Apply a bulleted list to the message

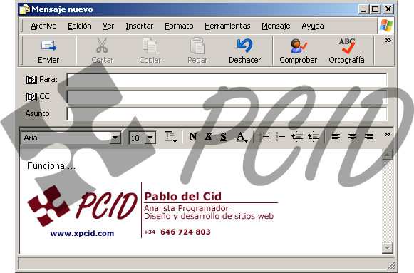(280, 137)
